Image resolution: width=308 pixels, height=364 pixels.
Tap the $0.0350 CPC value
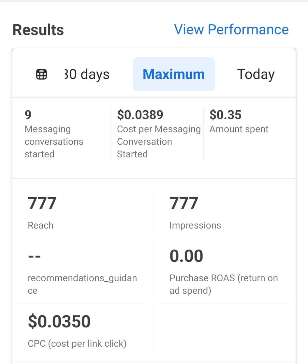tap(59, 321)
